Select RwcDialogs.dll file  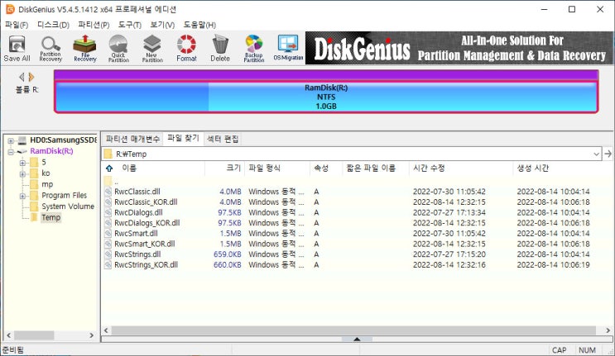(x=138, y=213)
